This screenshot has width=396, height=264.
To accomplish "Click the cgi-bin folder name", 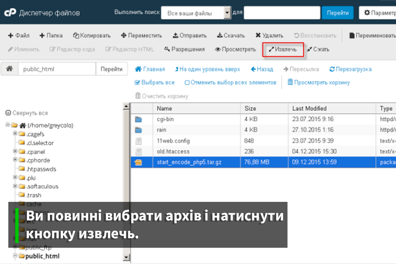I will [166, 120].
